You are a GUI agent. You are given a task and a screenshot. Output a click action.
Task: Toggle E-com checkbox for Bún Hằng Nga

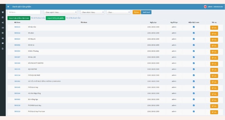click(194, 99)
